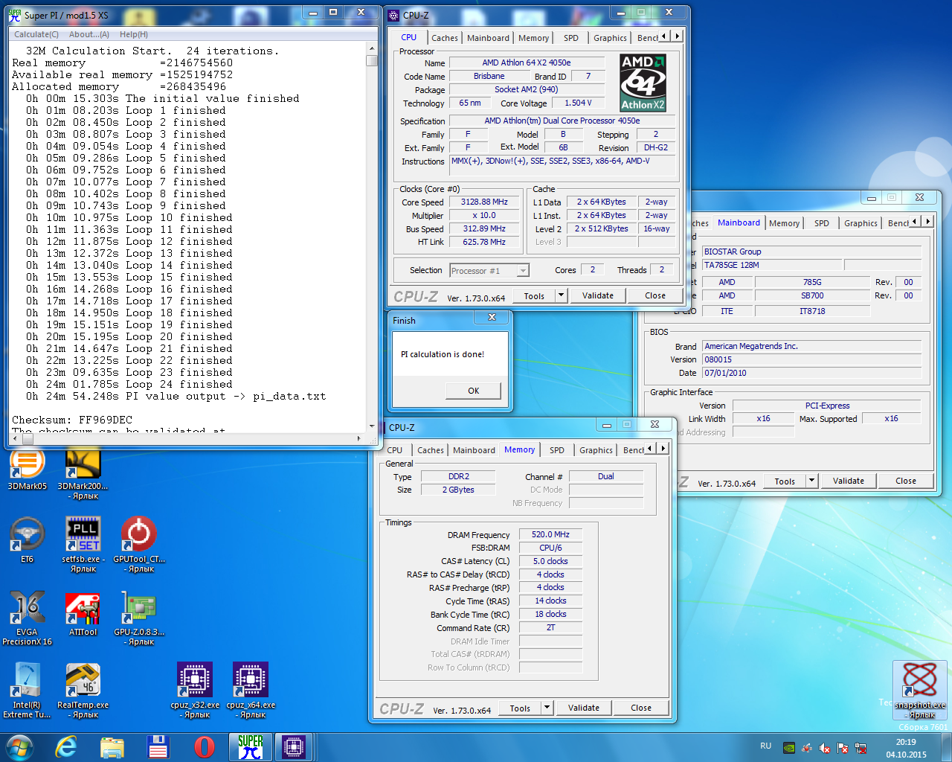Click the model field TA785GE 128M
The height and width of the screenshot is (762, 952).
point(772,265)
